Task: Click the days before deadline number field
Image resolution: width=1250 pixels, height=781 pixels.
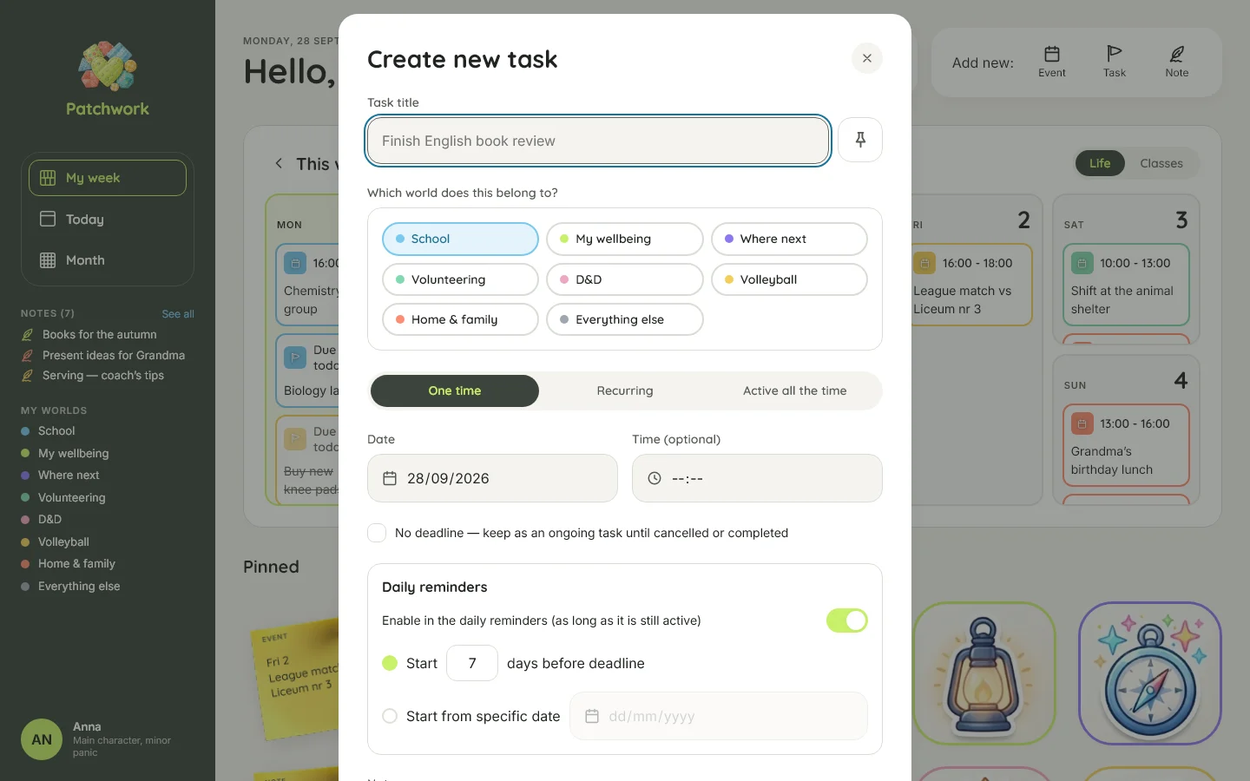Action: click(x=472, y=663)
